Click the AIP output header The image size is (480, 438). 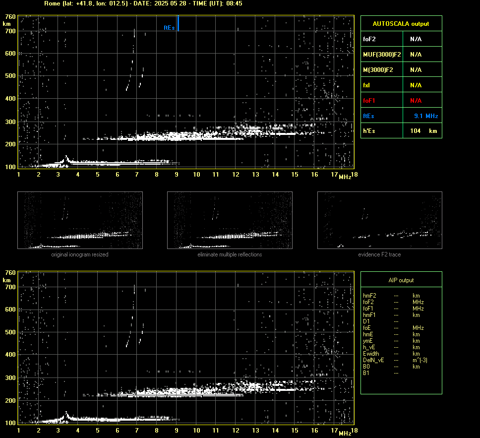point(401,280)
